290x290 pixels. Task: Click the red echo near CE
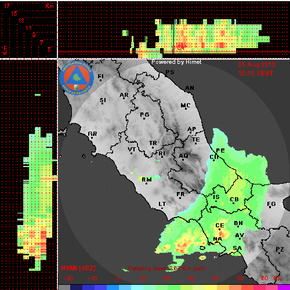click(x=222, y=234)
